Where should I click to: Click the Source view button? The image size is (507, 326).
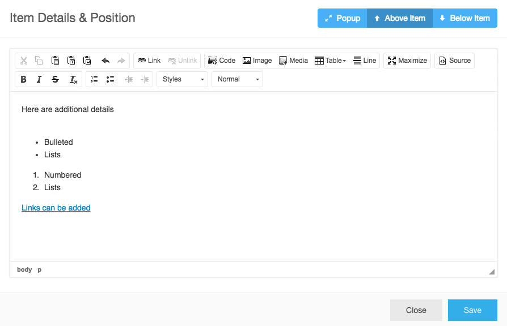click(x=455, y=61)
